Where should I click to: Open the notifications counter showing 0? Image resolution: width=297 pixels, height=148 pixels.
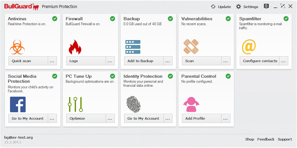point(266,6)
